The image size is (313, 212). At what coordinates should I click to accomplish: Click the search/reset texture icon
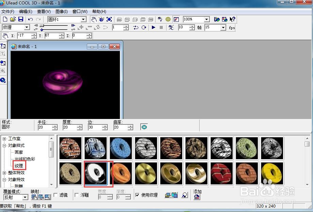pos(185,195)
